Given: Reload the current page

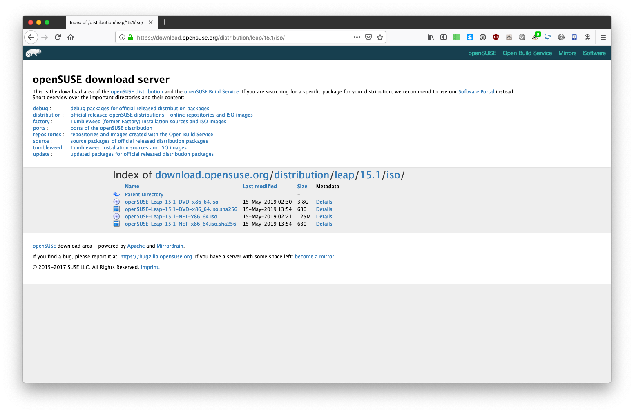Looking at the screenshot, I should coord(58,37).
